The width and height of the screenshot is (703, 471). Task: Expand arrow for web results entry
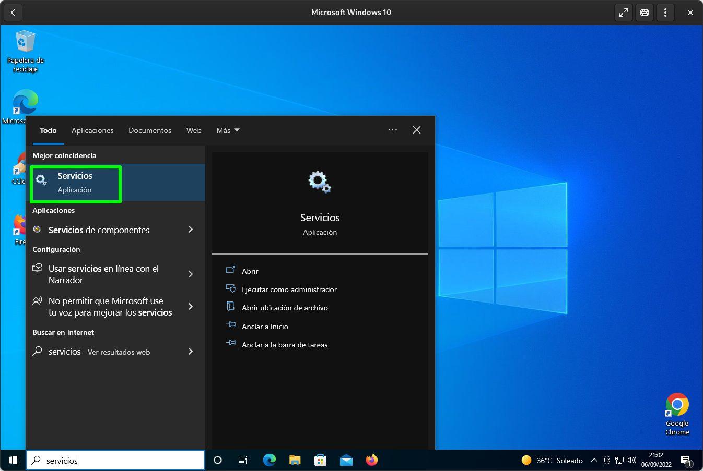pos(191,352)
